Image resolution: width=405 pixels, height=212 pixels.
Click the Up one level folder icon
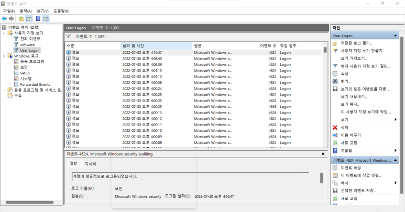coord(21,18)
